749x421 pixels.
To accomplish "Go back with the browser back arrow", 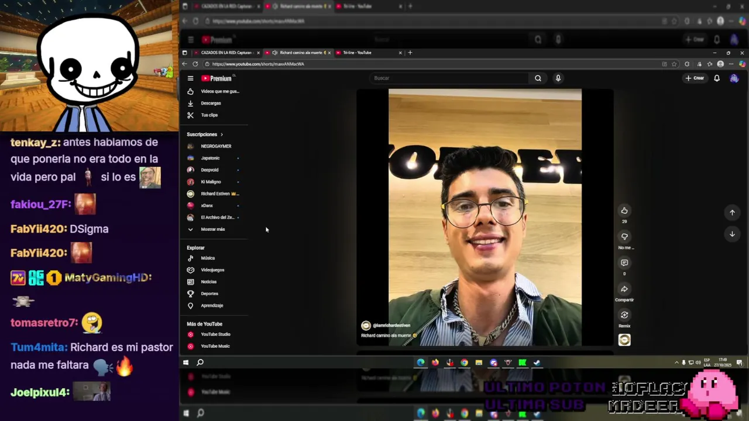I will click(x=185, y=64).
